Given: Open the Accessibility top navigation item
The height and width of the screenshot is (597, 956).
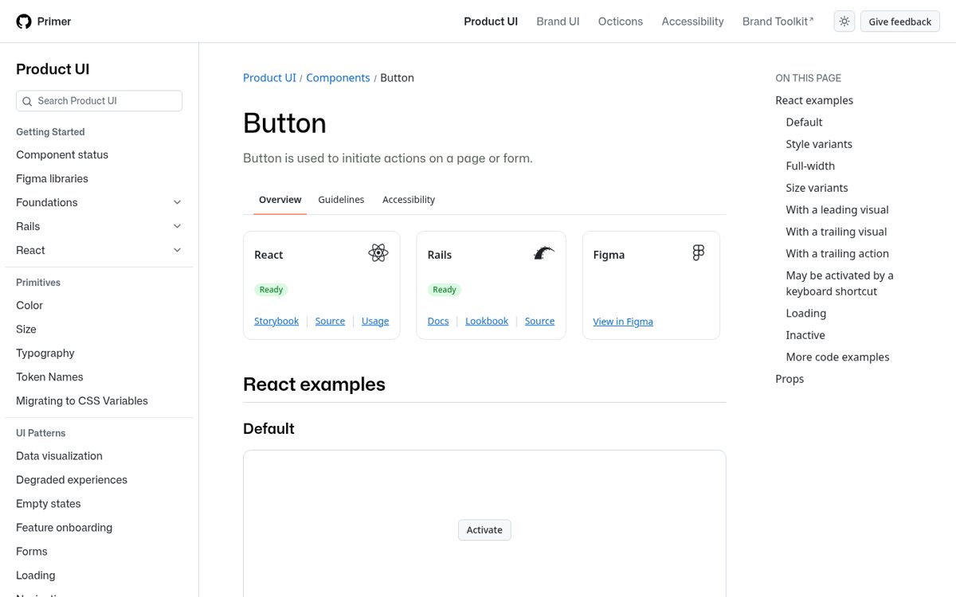Looking at the screenshot, I should (692, 21).
